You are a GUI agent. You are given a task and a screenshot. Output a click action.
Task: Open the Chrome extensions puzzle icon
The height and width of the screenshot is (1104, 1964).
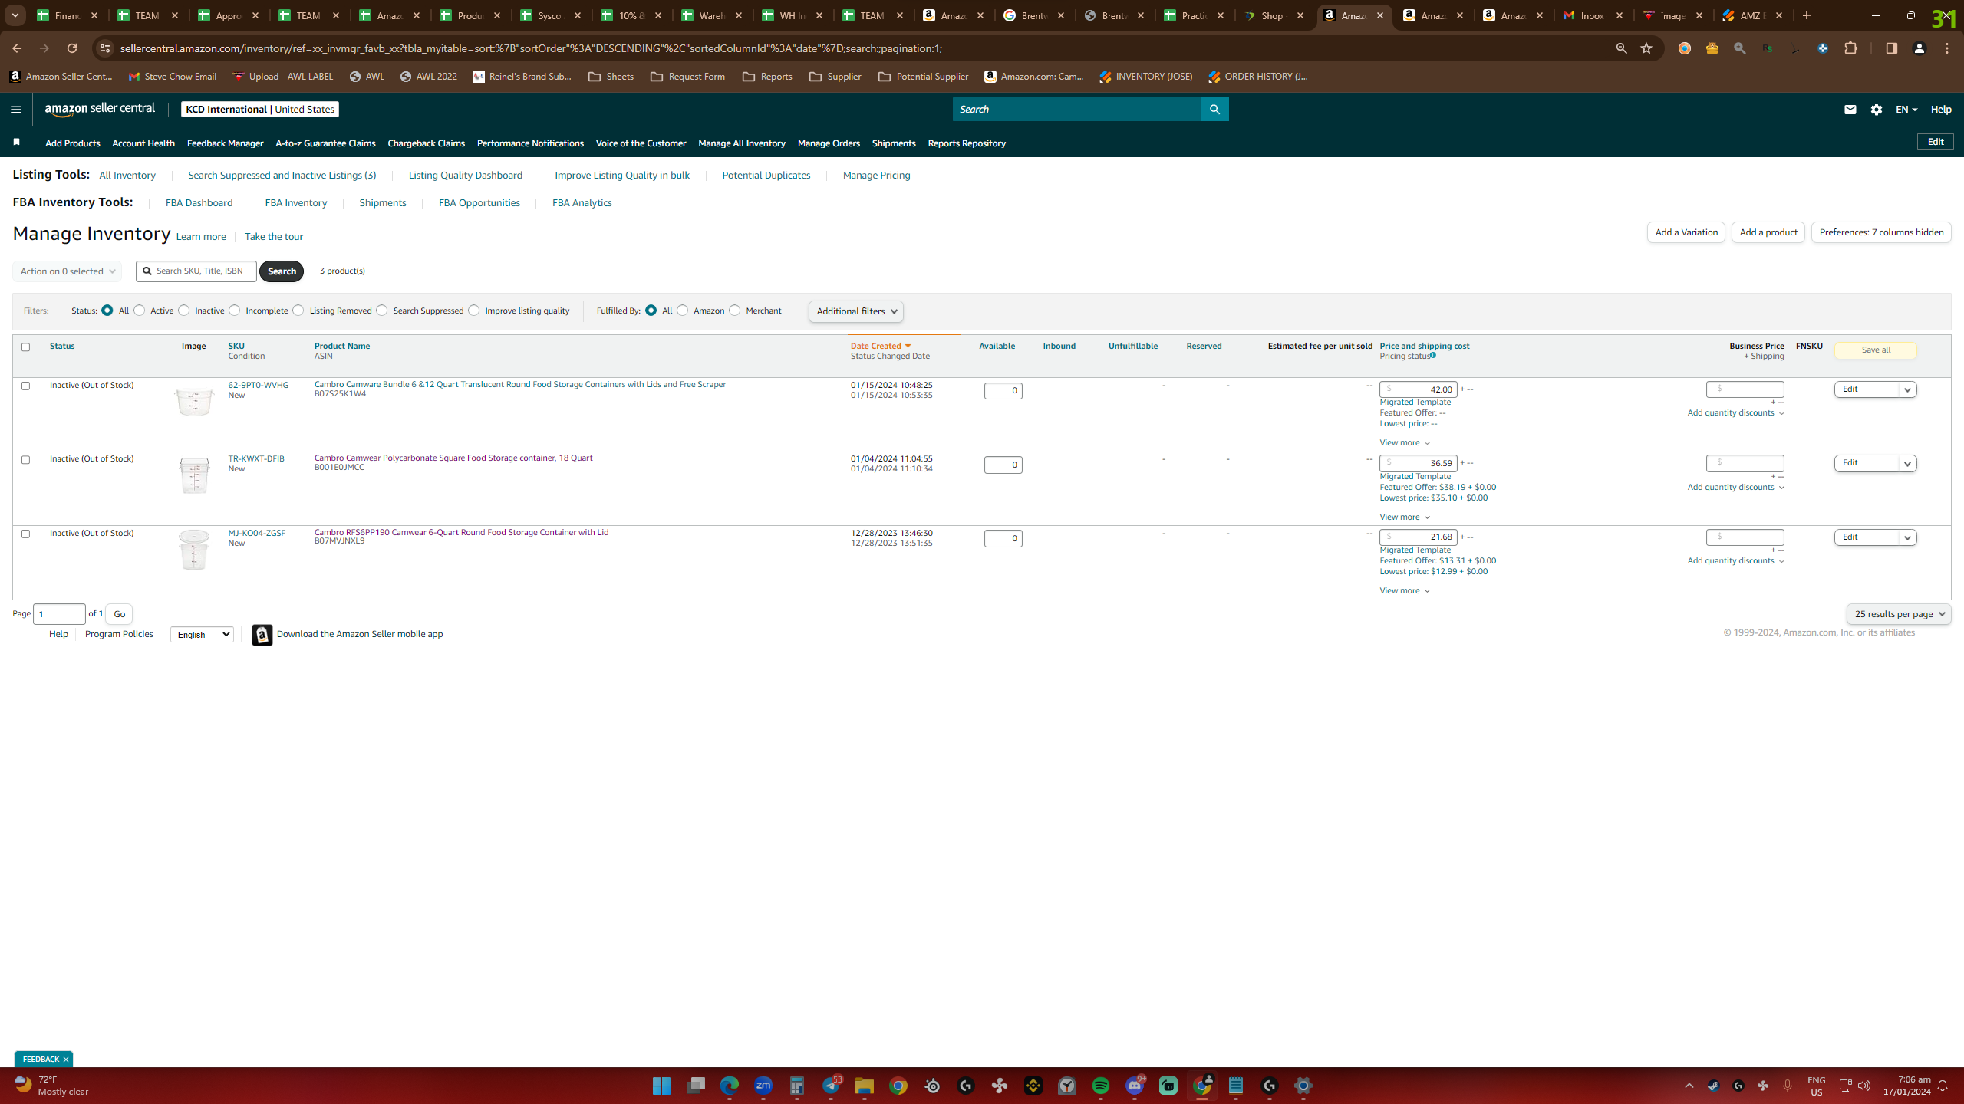[1851, 48]
